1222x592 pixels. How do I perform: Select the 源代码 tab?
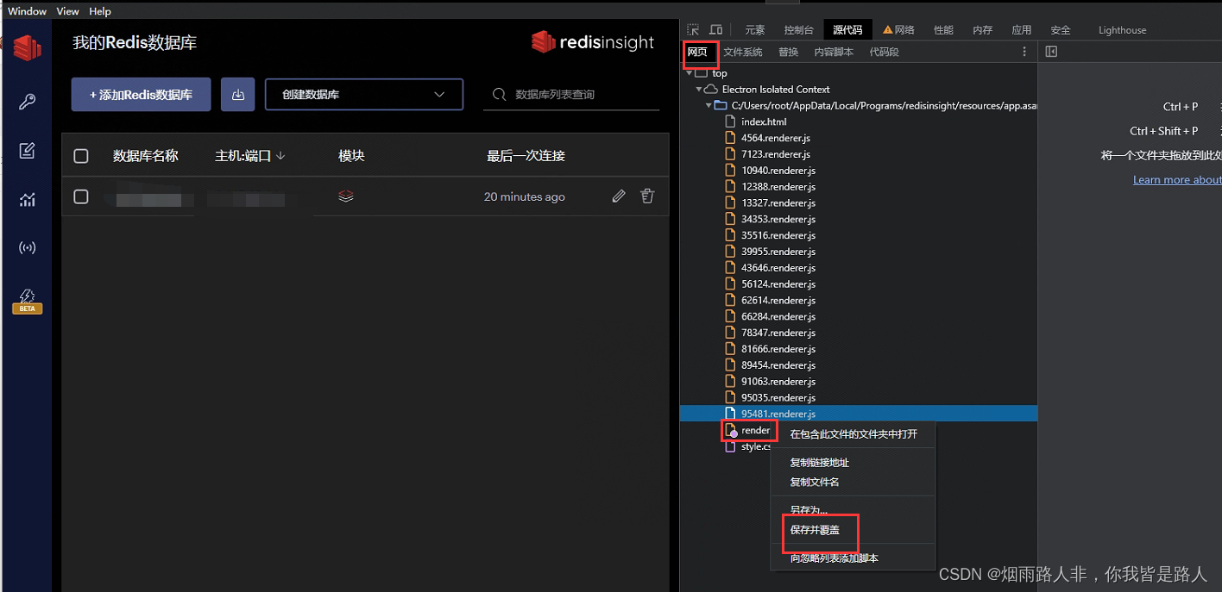click(x=847, y=30)
